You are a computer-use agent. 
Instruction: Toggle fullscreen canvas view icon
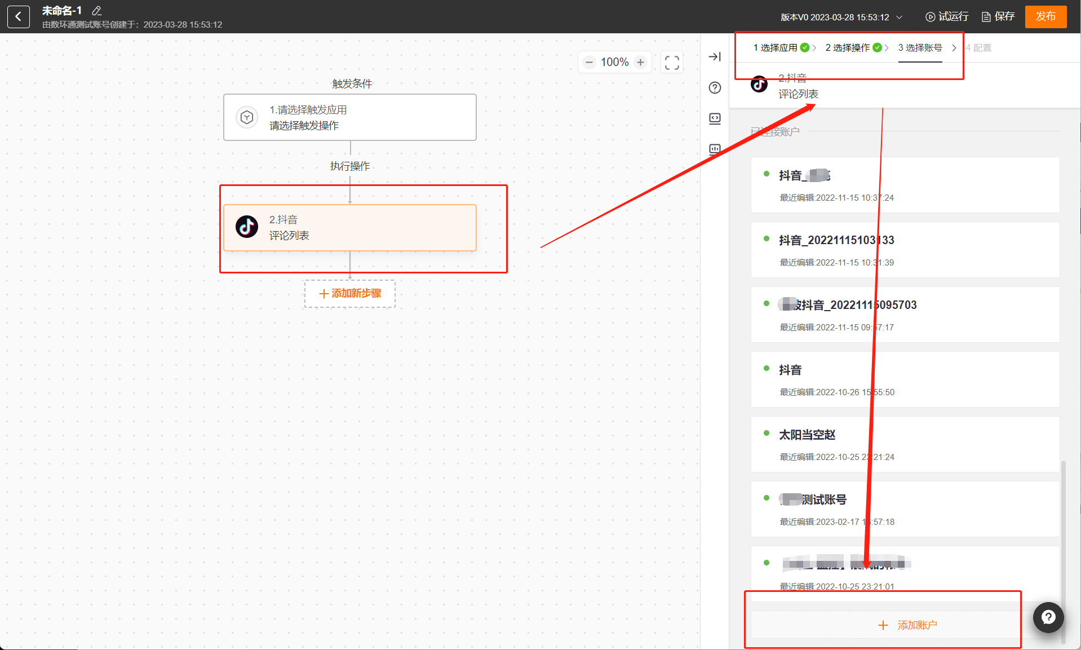pyautogui.click(x=671, y=63)
